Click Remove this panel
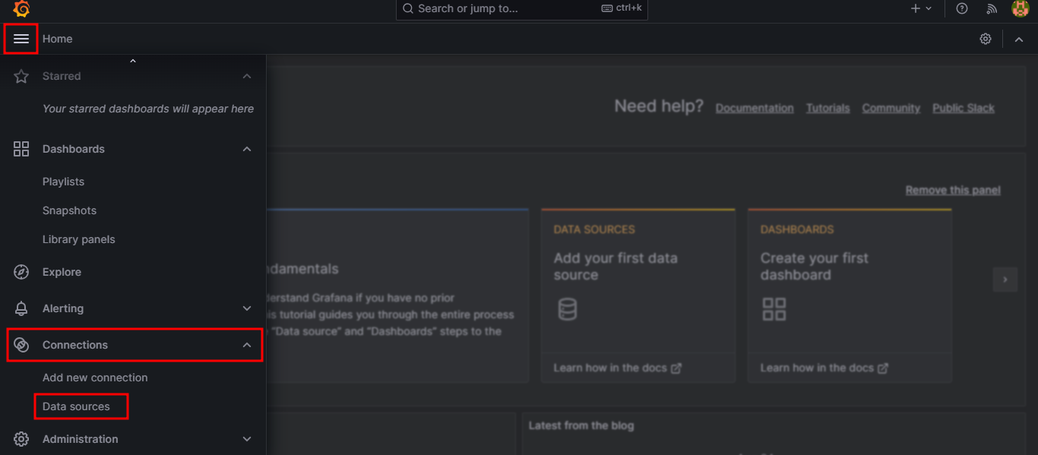 [x=953, y=190]
